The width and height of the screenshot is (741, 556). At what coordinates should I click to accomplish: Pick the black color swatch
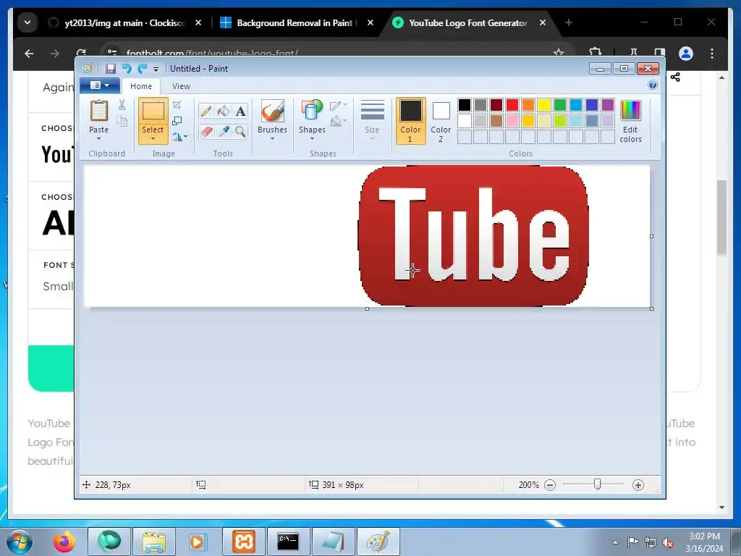(x=465, y=105)
